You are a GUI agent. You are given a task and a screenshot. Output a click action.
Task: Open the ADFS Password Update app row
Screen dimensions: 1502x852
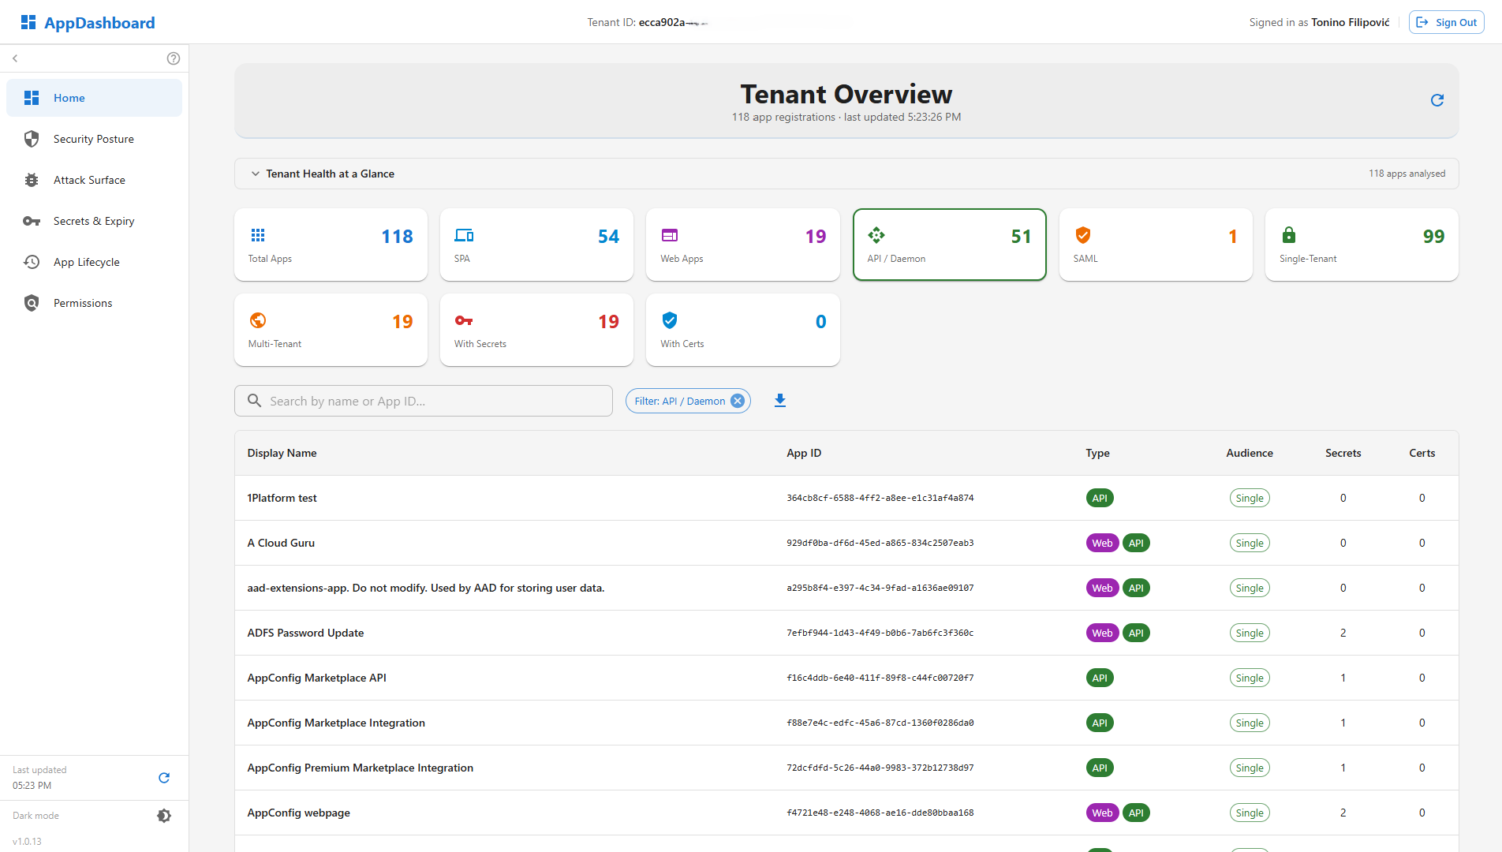(305, 633)
